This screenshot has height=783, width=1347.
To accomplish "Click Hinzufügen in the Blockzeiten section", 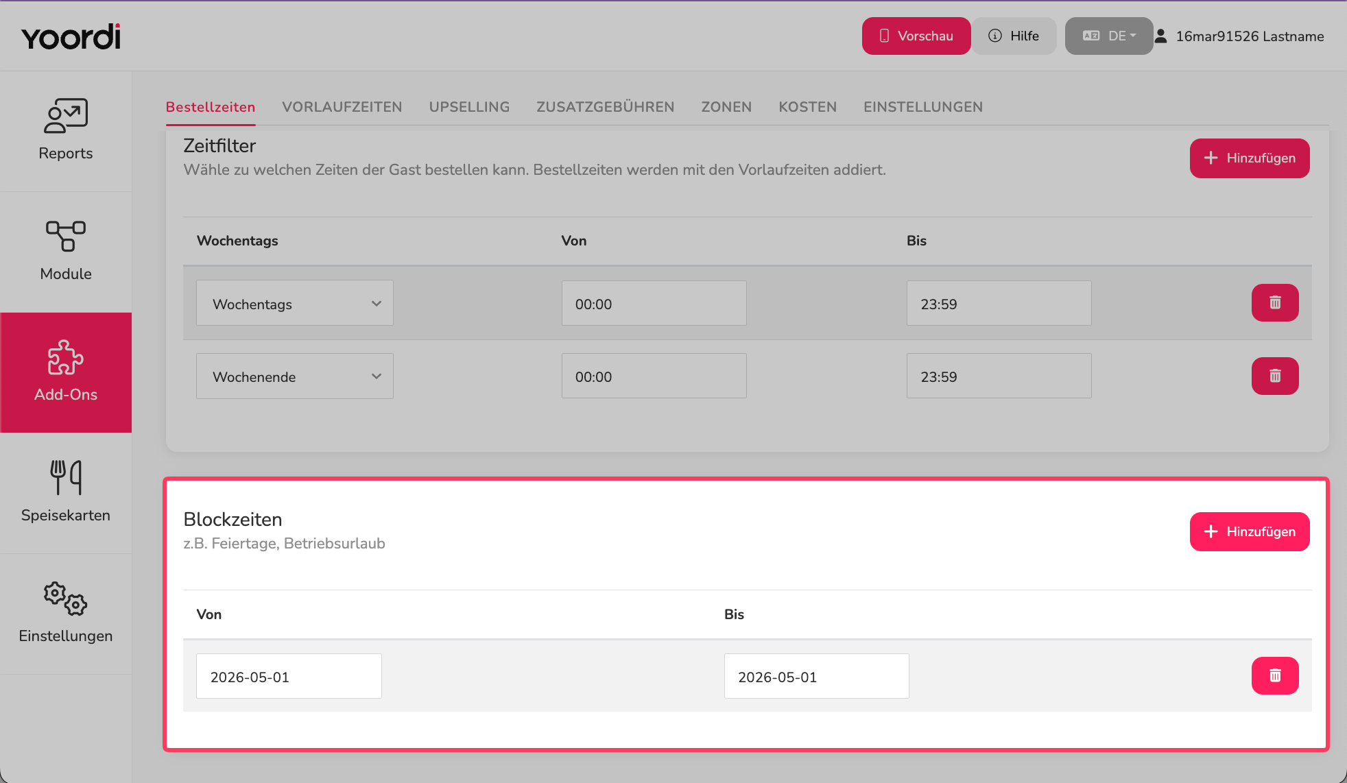I will point(1250,531).
